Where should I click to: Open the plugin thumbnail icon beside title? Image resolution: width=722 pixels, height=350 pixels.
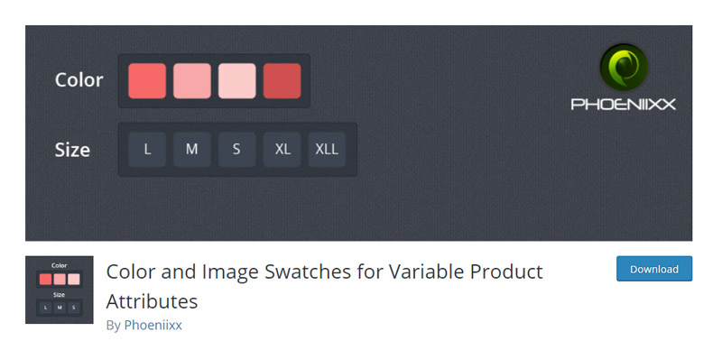[x=60, y=290]
